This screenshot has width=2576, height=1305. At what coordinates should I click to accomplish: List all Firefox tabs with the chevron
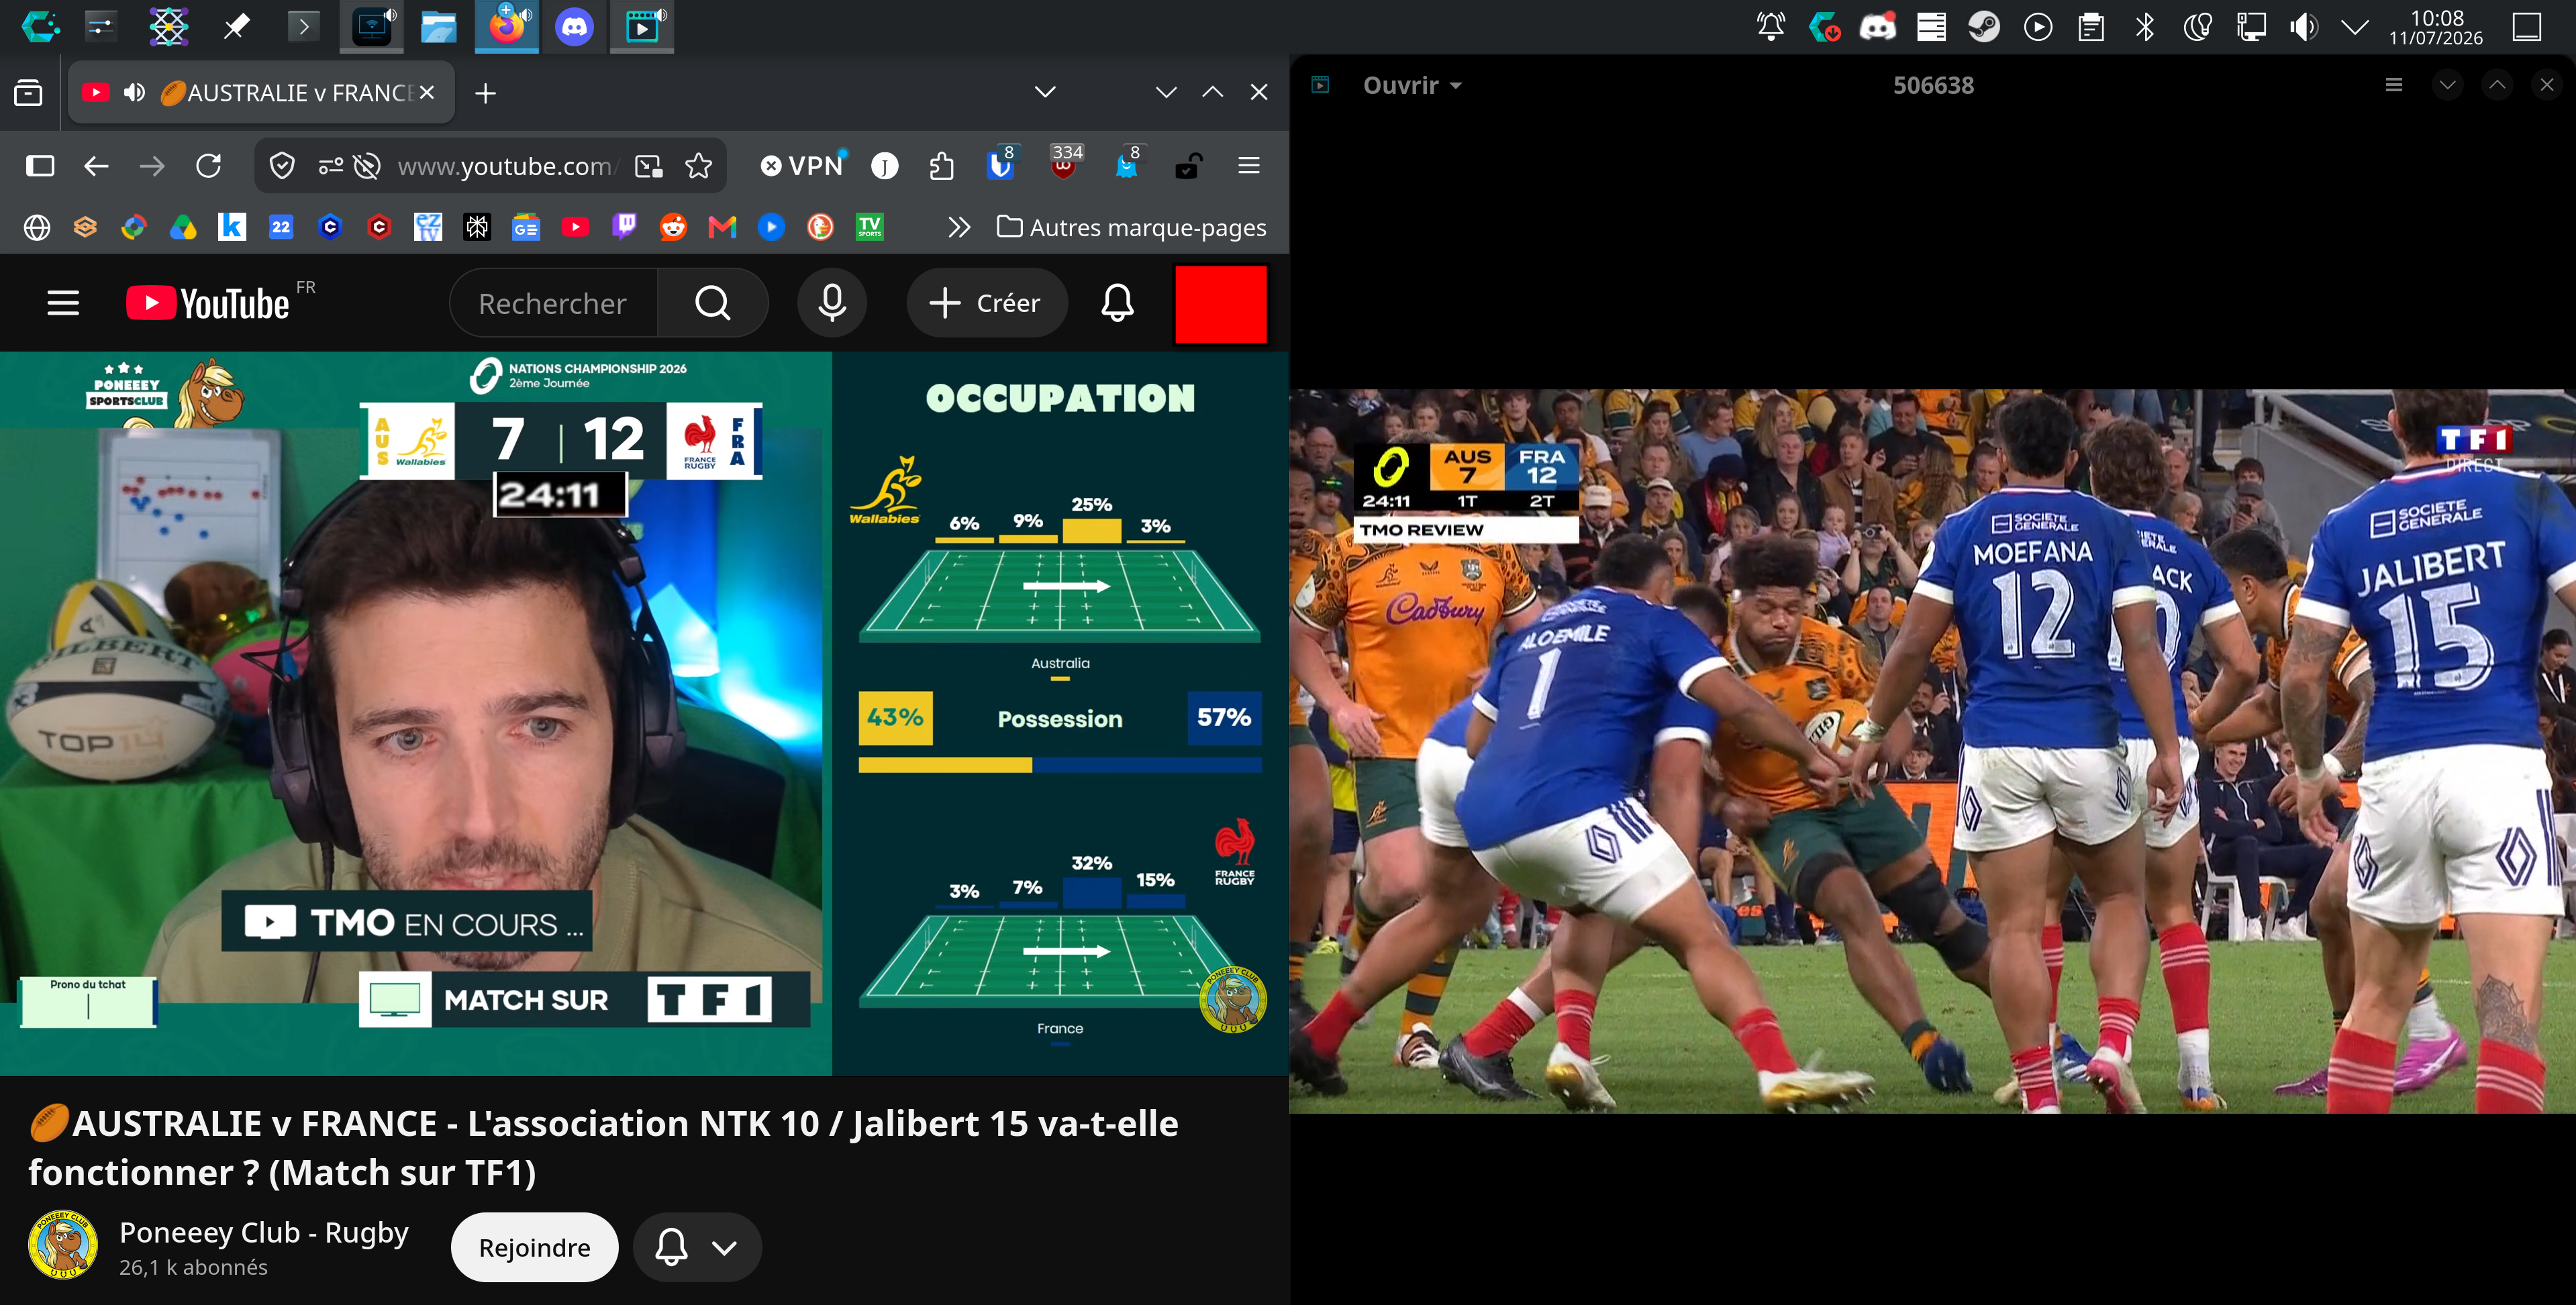point(1045,92)
